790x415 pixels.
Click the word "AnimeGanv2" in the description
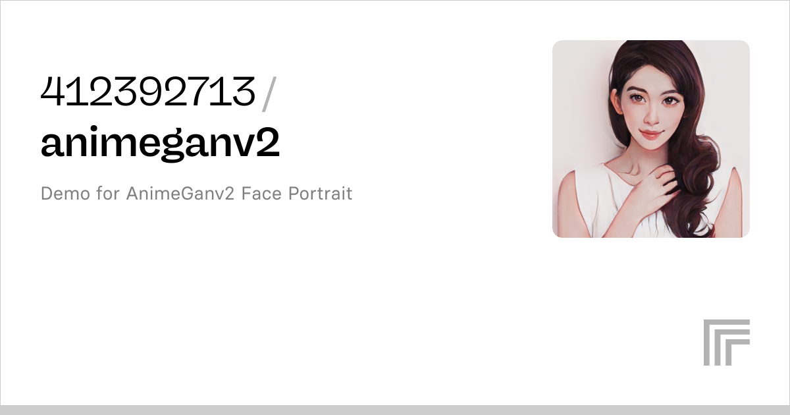coord(180,194)
